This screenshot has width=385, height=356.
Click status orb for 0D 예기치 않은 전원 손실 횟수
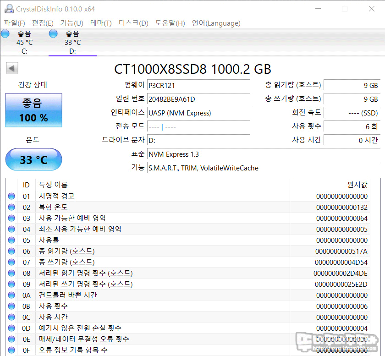point(11,328)
